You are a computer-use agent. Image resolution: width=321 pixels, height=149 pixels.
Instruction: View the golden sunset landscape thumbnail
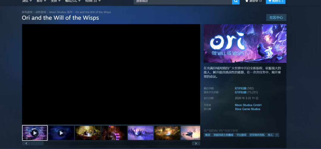(x=167, y=133)
